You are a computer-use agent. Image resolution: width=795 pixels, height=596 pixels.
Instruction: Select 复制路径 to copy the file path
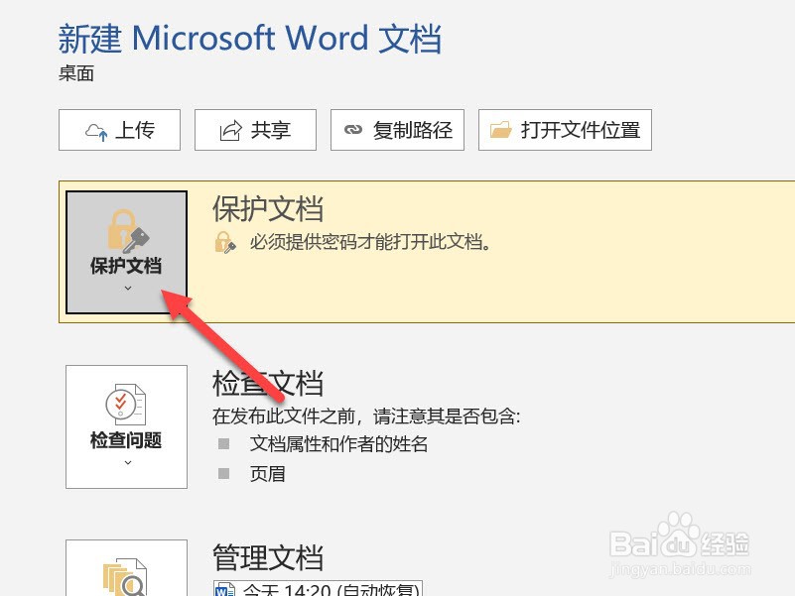tap(397, 129)
